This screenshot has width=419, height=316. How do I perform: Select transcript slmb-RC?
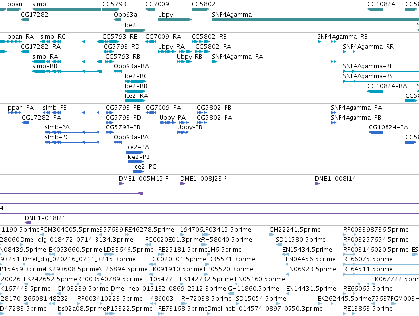(71, 42)
